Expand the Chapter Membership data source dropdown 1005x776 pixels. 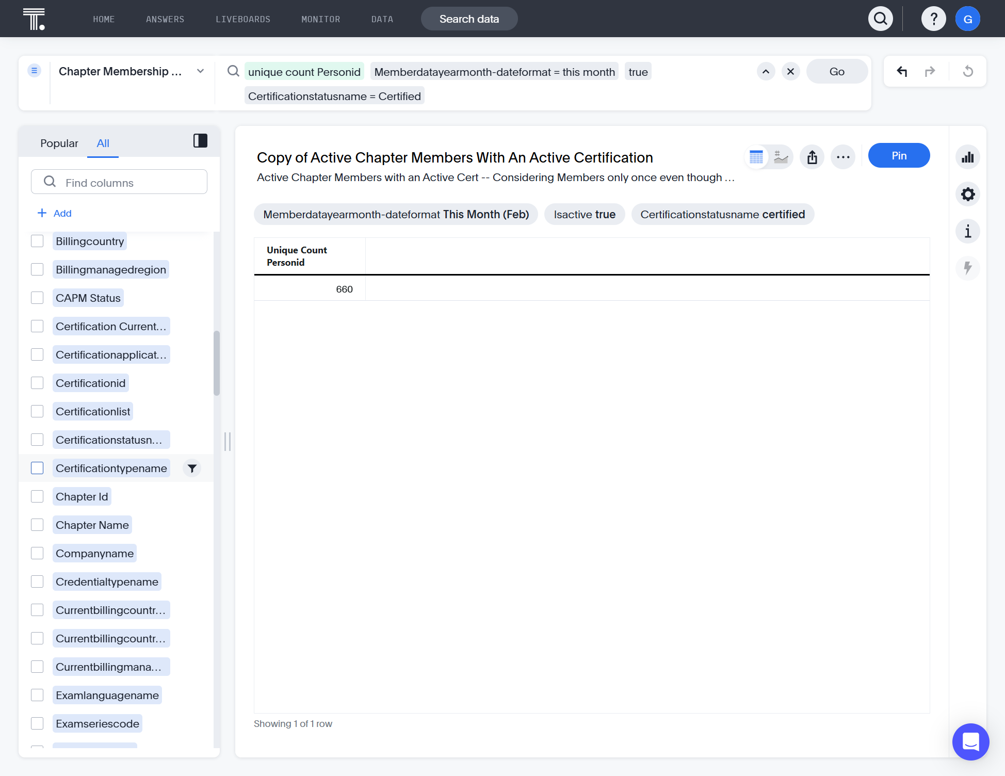pos(201,71)
